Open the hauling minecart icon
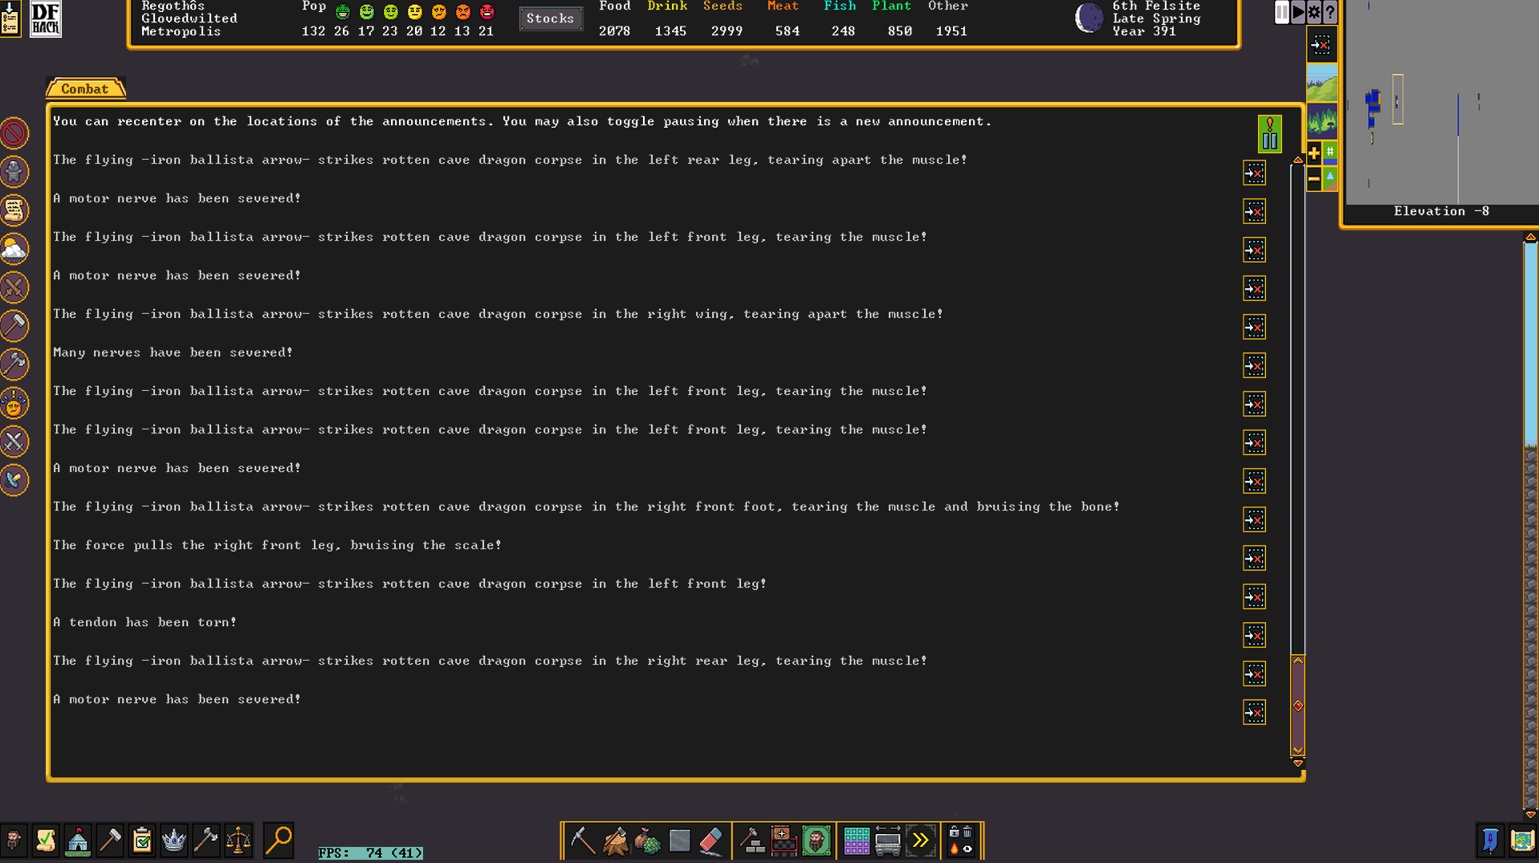This screenshot has width=1539, height=863. pyautogui.click(x=888, y=841)
